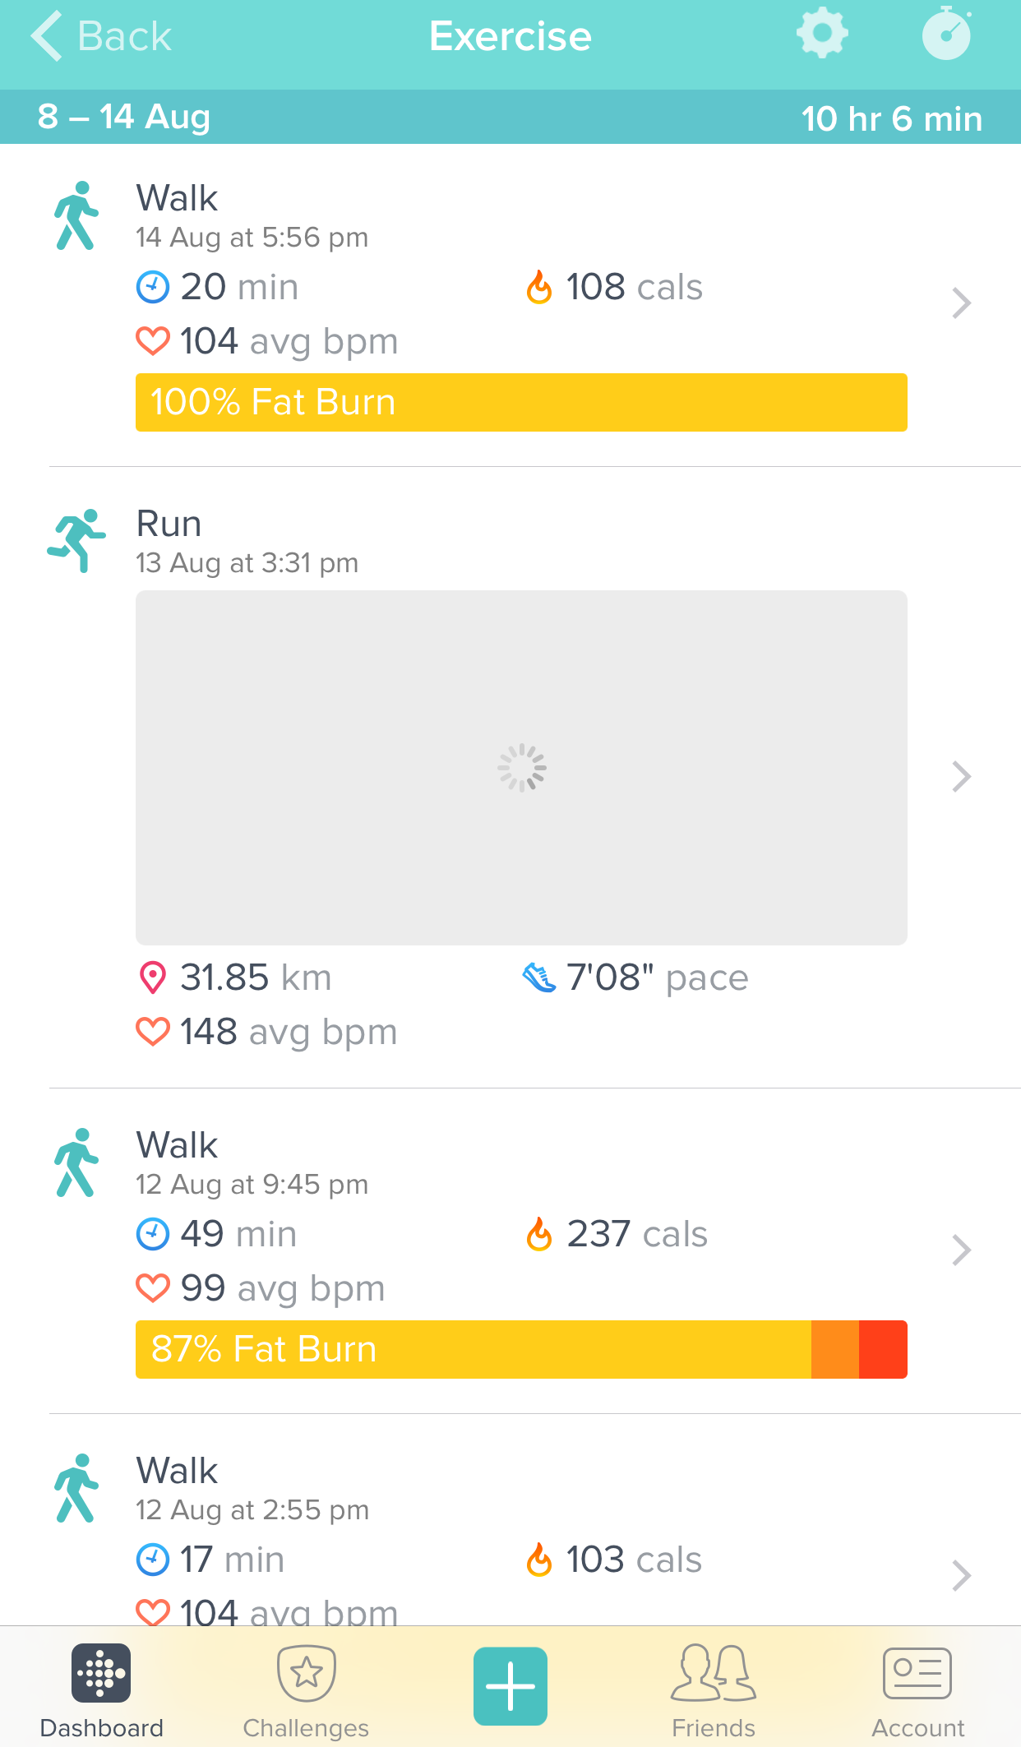Tap the 31.85 km distance stat

pos(234,977)
